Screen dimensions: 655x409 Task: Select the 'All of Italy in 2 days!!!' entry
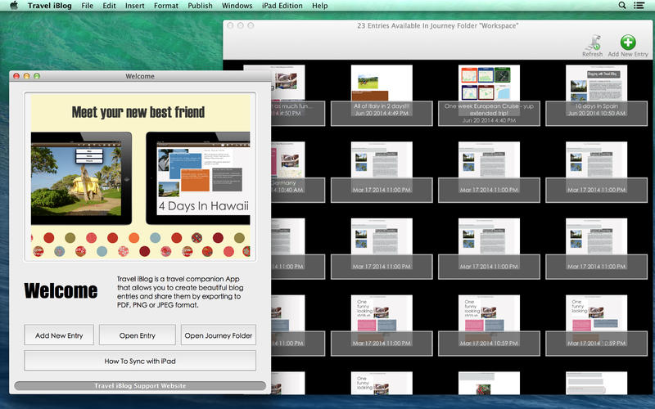point(382,95)
